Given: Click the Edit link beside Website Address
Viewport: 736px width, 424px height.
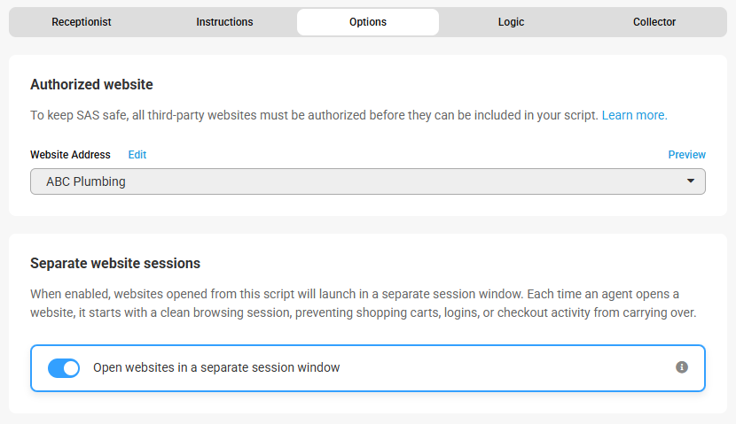Looking at the screenshot, I should [x=137, y=155].
